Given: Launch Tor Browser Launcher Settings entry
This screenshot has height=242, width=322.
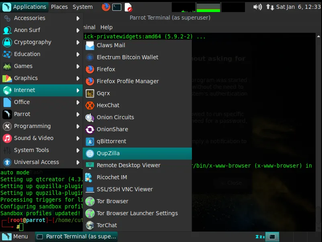Looking at the screenshot, I should [x=137, y=213].
